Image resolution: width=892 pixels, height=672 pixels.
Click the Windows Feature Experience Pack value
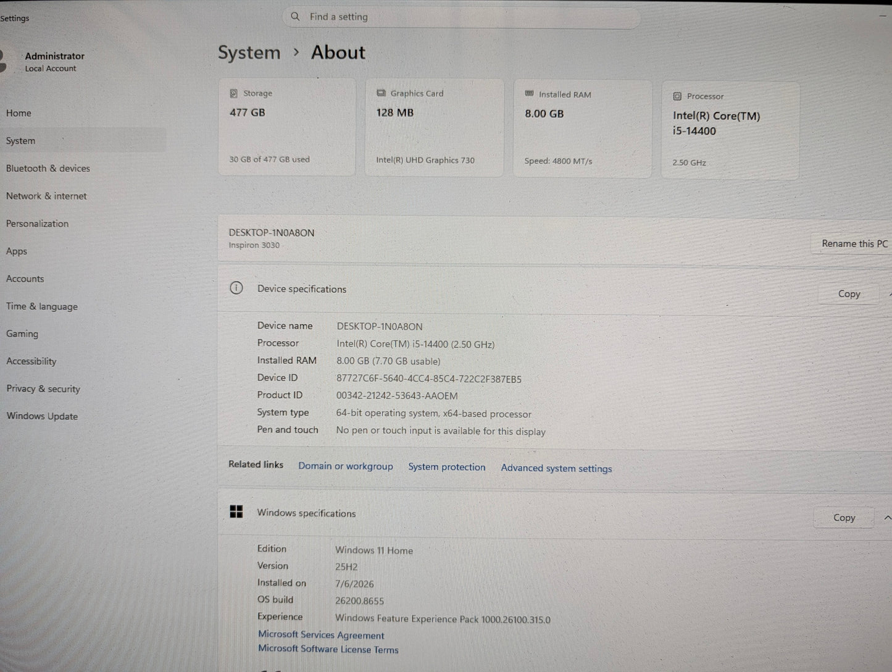443,618
